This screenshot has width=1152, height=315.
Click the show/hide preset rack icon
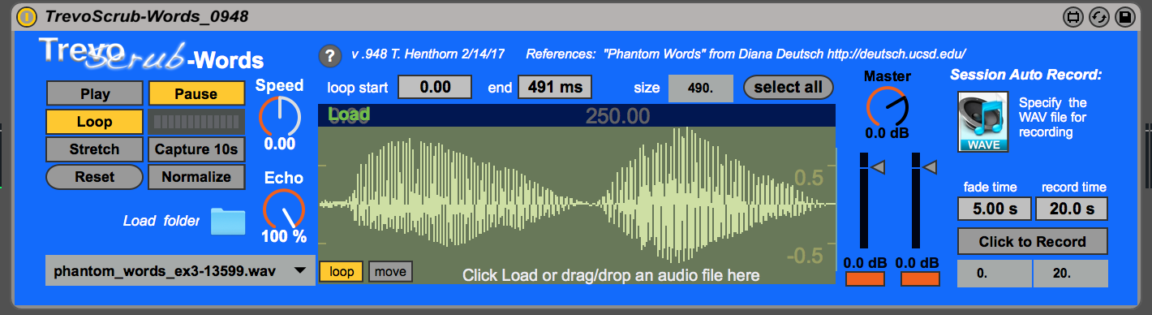tap(1073, 16)
